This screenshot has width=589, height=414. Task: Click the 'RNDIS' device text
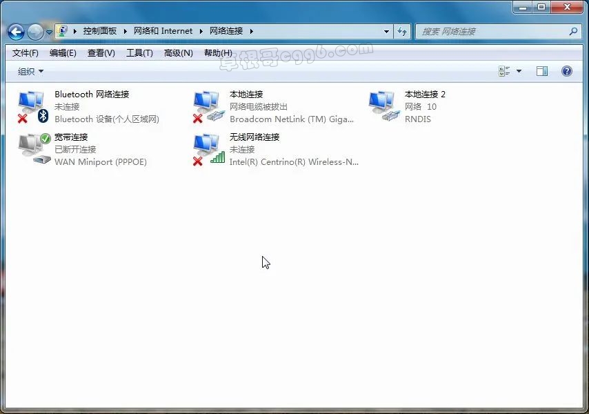click(x=418, y=119)
